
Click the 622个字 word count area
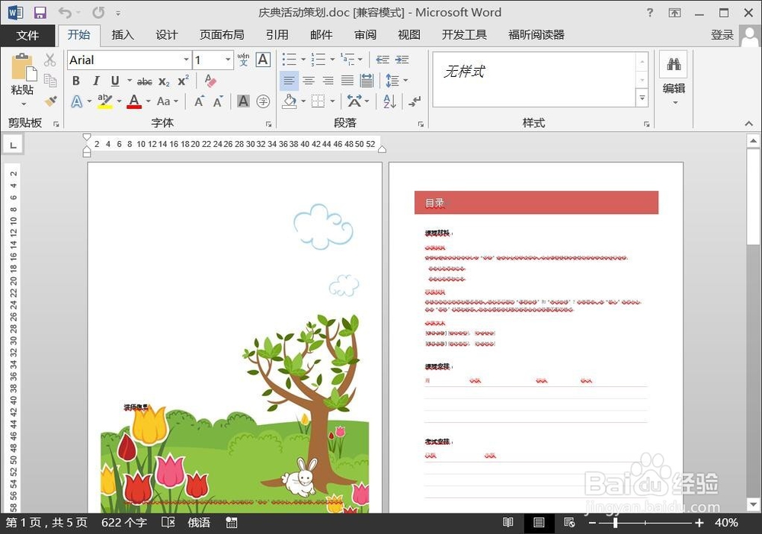(123, 523)
